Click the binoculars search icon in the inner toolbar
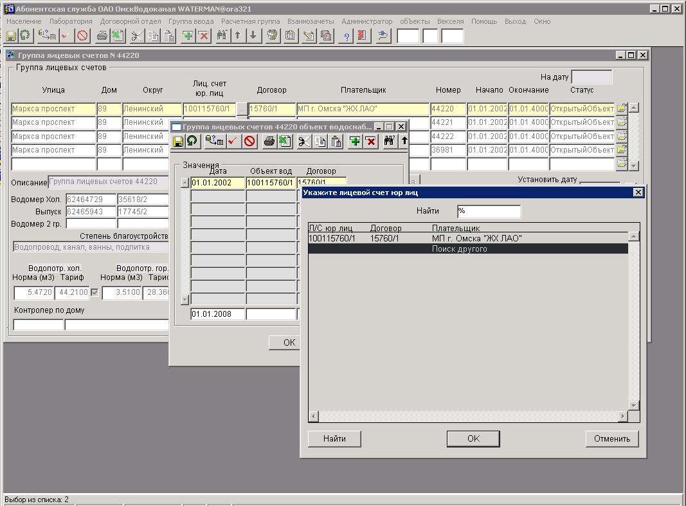The width and height of the screenshot is (686, 506). (388, 141)
